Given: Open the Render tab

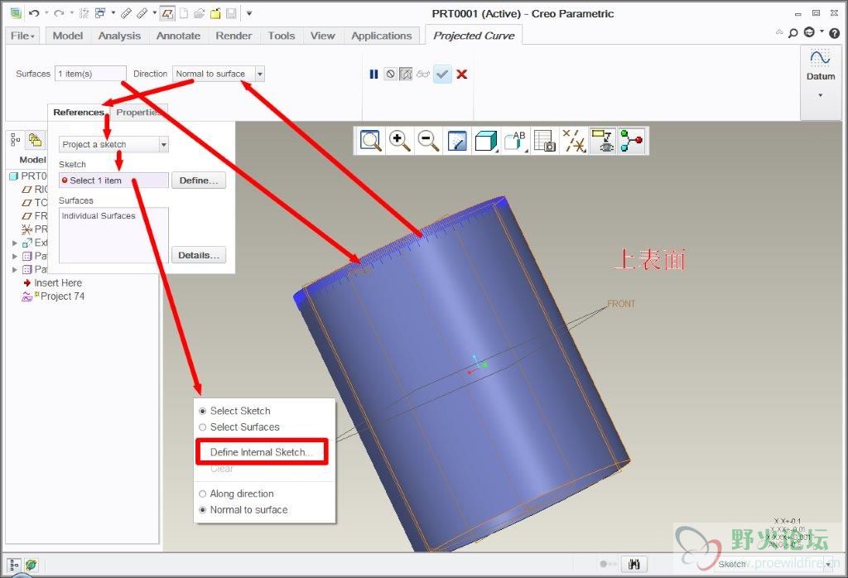Looking at the screenshot, I should (x=234, y=36).
